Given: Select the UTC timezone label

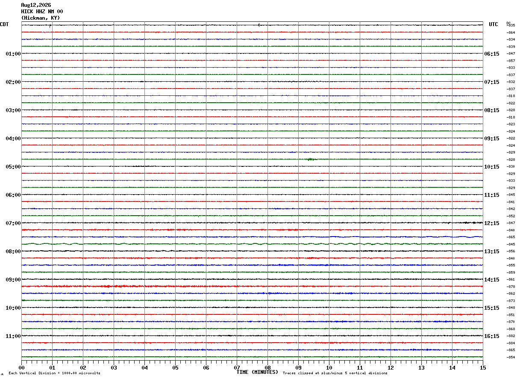Looking at the screenshot, I should [x=493, y=24].
